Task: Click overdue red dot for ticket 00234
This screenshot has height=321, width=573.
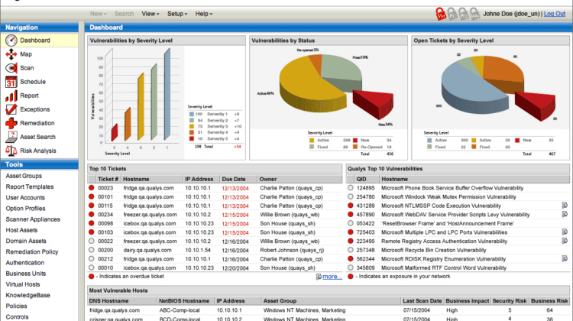Action: [92, 215]
